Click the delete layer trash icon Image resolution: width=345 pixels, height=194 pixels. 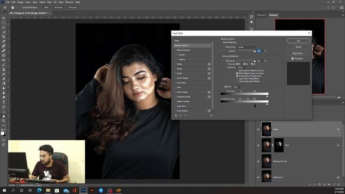click(x=339, y=184)
